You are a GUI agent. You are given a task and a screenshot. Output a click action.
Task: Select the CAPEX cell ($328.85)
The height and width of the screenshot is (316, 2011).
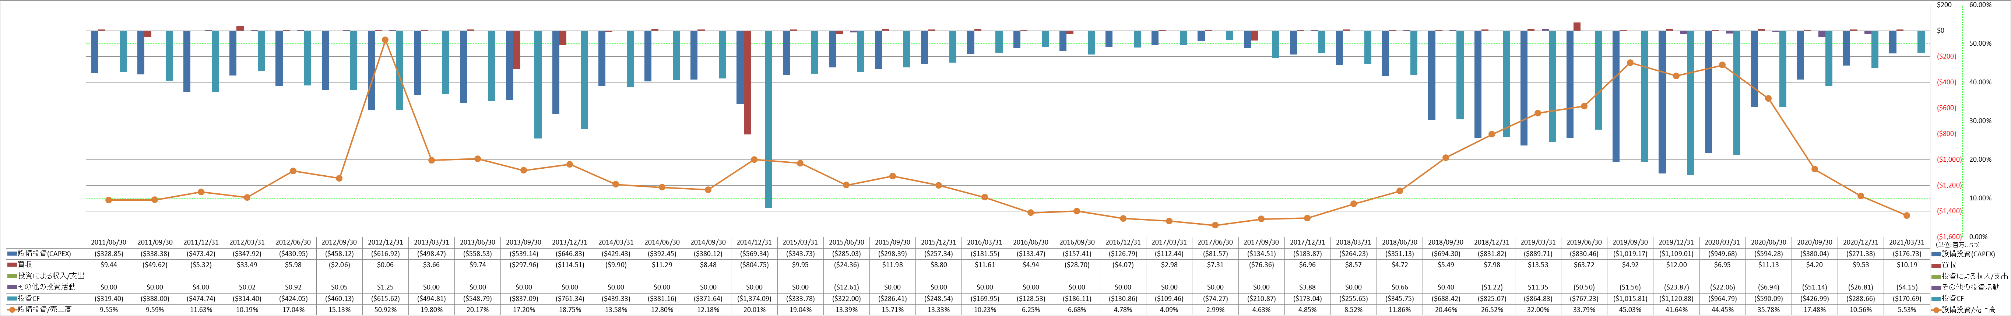pyautogui.click(x=109, y=254)
